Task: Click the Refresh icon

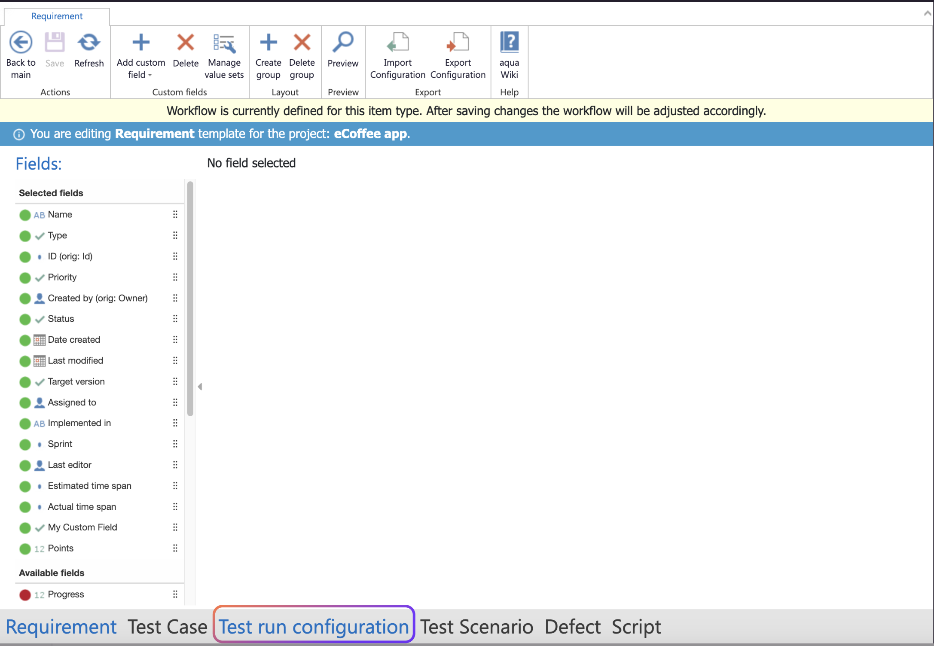Action: 89,43
